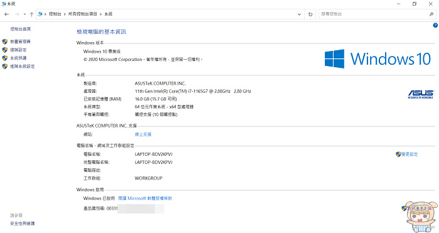Click shield icon beside 進階系統設定
The width and height of the screenshot is (439, 233).
[x=5, y=66]
